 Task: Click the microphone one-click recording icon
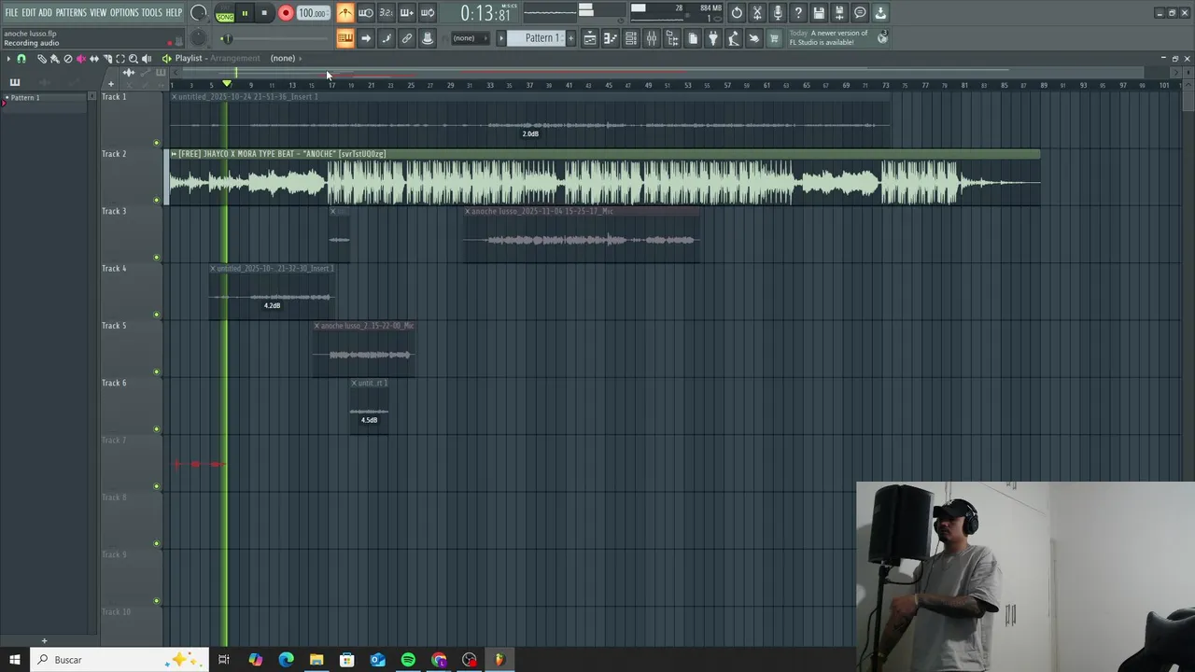(x=778, y=13)
